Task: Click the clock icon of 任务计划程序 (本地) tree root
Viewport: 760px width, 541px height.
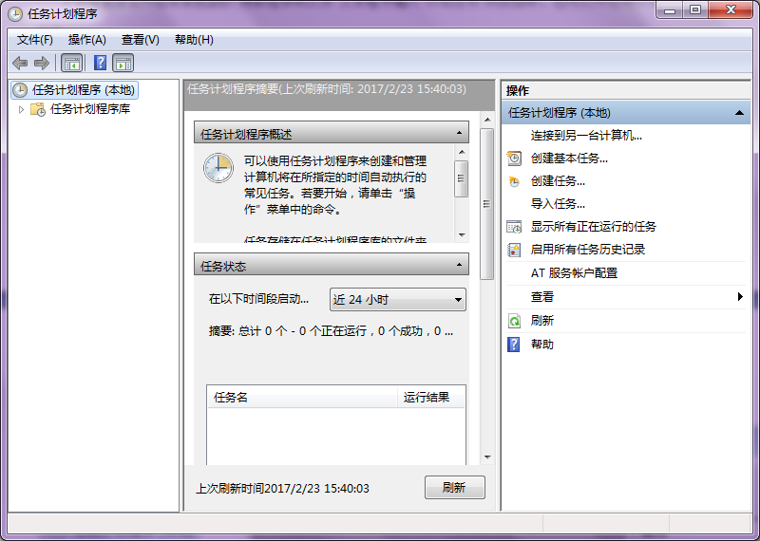Action: coord(20,90)
